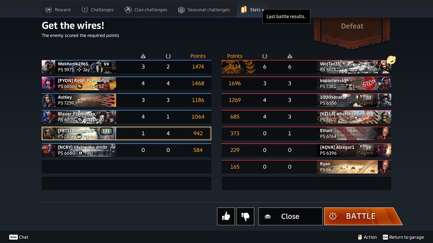433x243 pixels.
Task: Click the thumbs up like icon
Action: click(226, 216)
